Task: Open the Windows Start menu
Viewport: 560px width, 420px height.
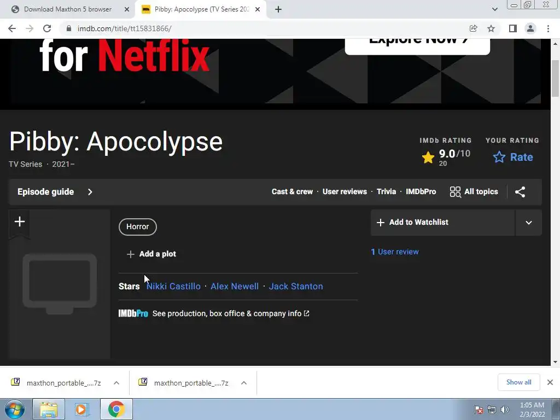Action: click(14, 409)
